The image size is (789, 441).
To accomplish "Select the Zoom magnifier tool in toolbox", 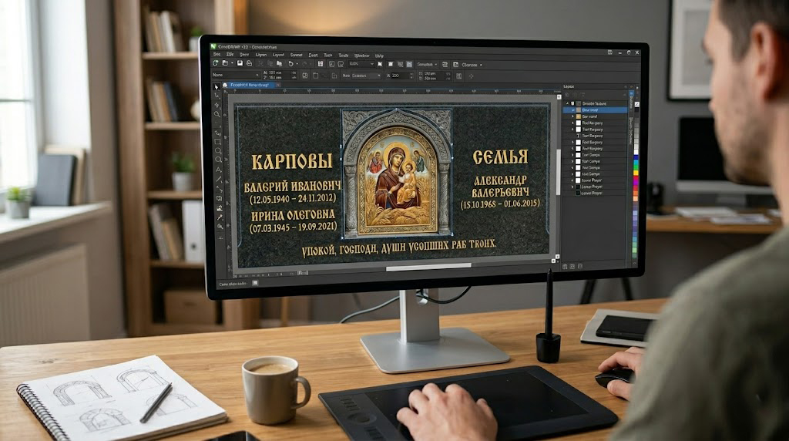I will (217, 114).
